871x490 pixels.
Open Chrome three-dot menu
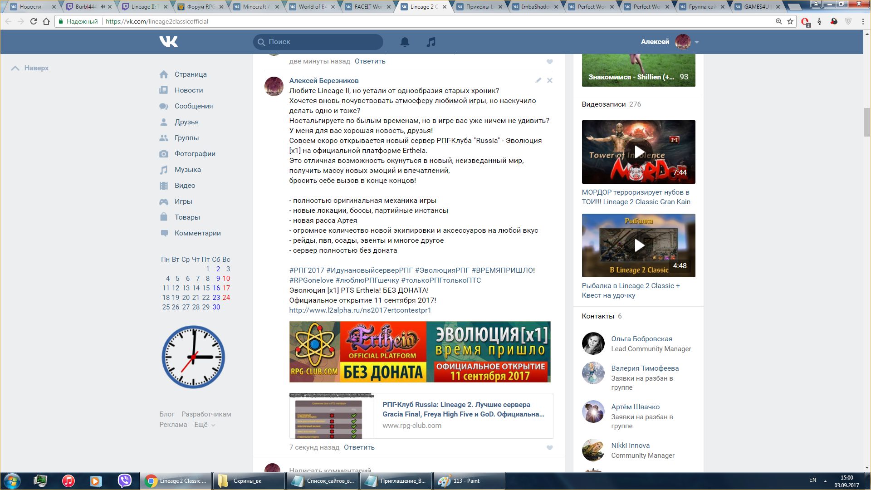click(863, 21)
